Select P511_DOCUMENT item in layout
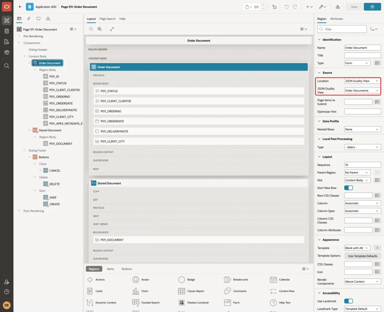Image resolution: width=384 pixels, height=312 pixels. click(199, 240)
